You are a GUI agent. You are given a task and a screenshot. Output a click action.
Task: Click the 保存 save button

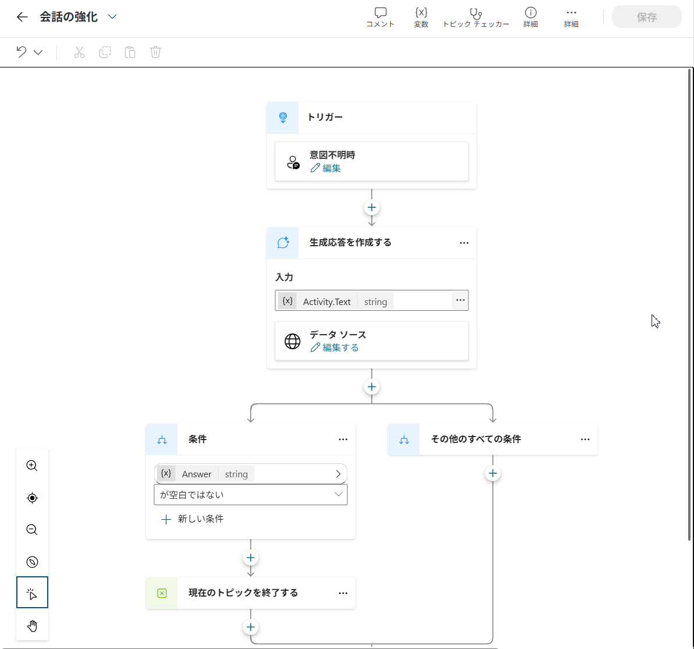pyautogui.click(x=646, y=17)
